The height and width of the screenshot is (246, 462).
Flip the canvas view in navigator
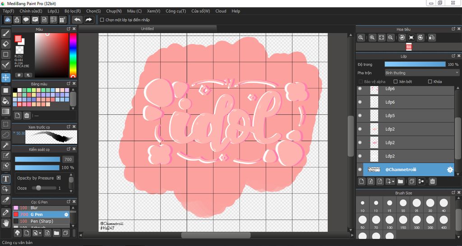432,37
